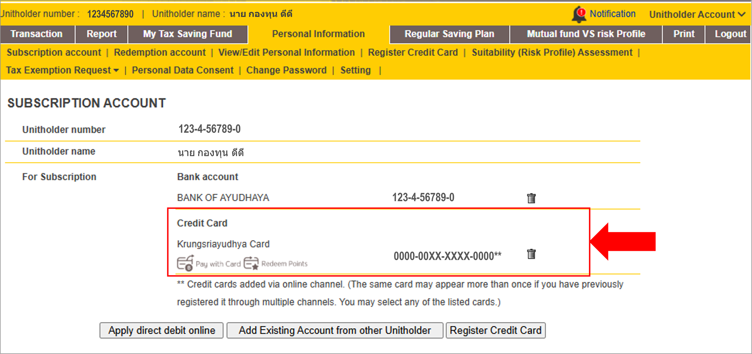Click the Notification bell icon
This screenshot has width=752, height=354.
579,14
